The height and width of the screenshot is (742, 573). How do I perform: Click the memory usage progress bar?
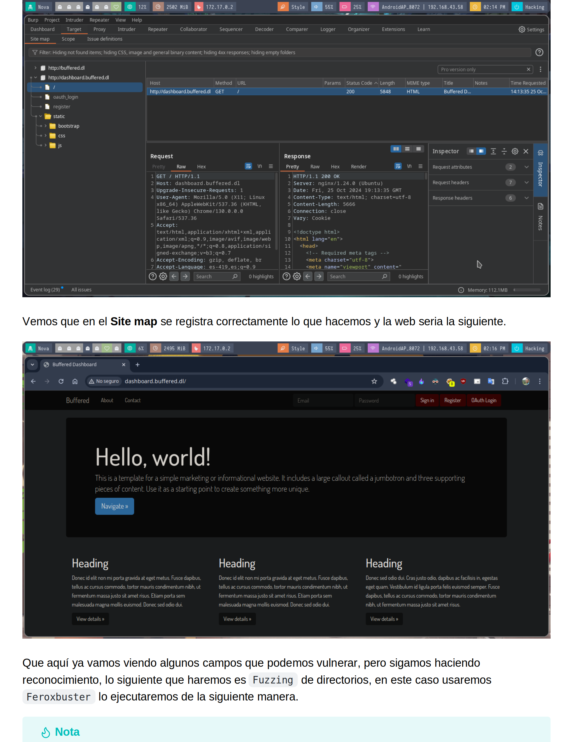click(527, 290)
